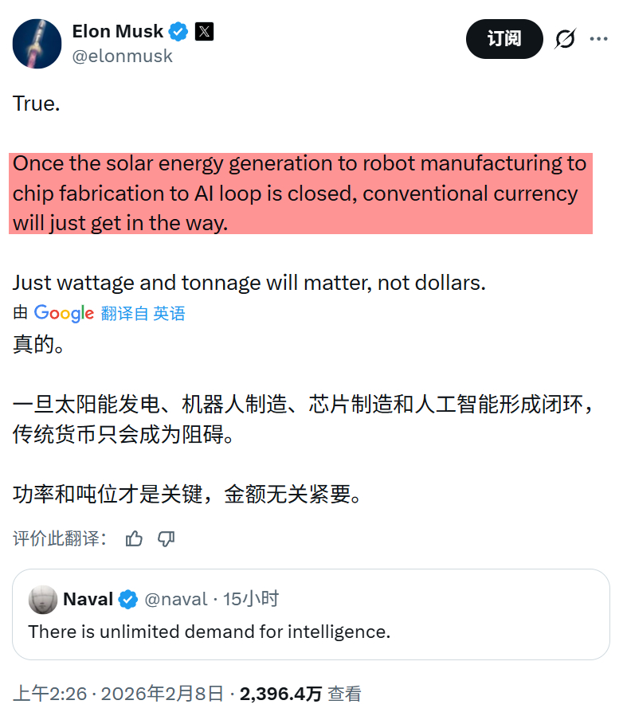
Task: Click Elon Musk's blue verified badge
Action: (178, 32)
